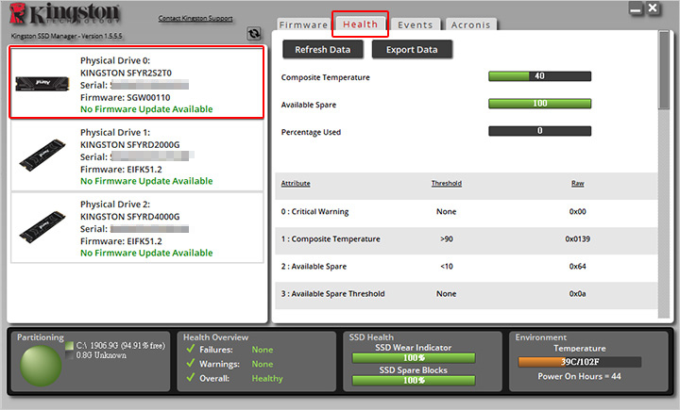Click the SSD Wear Indicator progress bar

pos(414,358)
